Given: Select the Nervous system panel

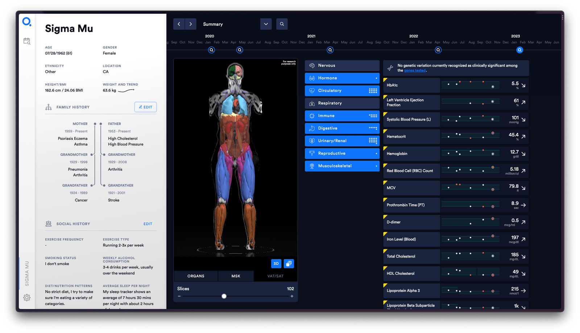Looking at the screenshot, I should [x=341, y=65].
